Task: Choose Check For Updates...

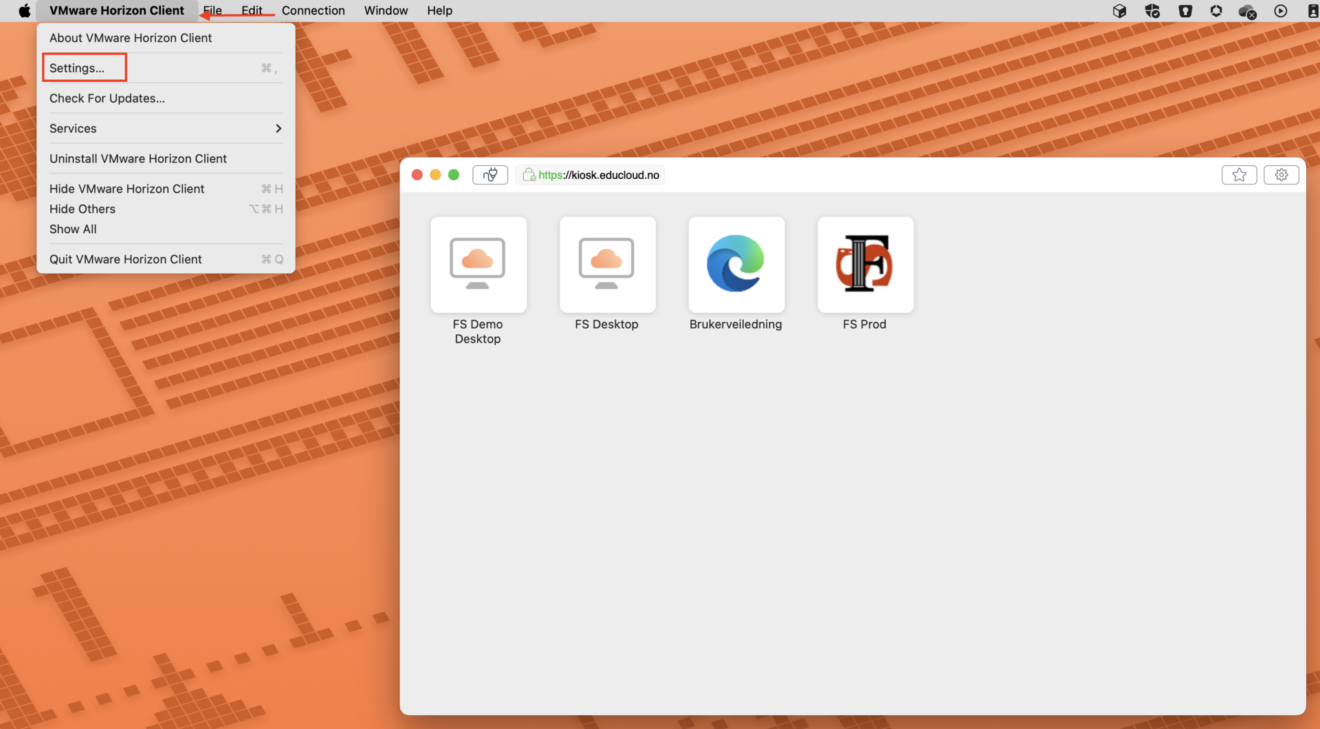Action: tap(166, 98)
